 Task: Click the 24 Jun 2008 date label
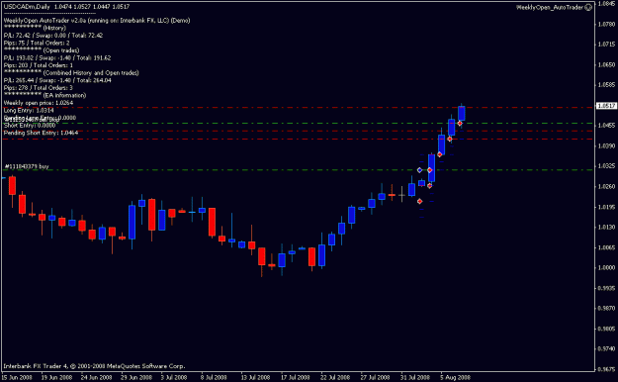click(x=97, y=378)
